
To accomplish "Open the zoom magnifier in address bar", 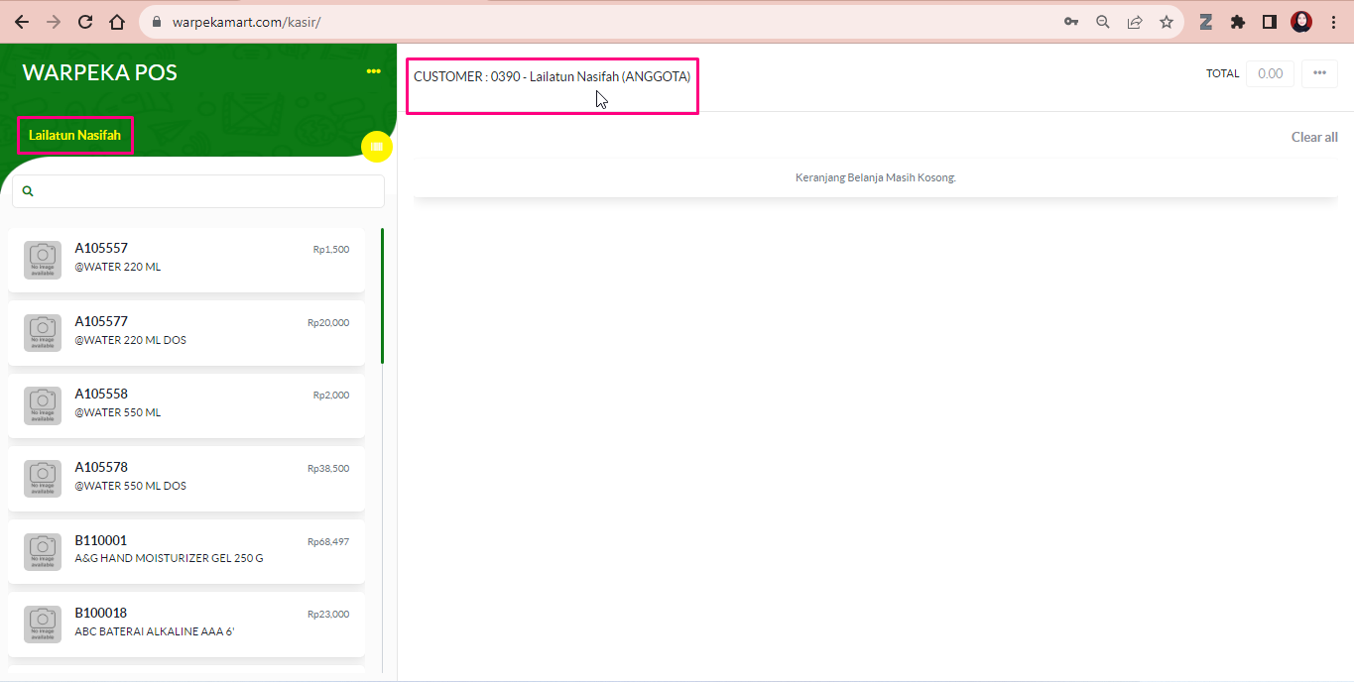I will click(x=1103, y=22).
